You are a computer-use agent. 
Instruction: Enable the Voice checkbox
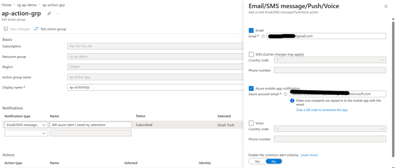251,123
